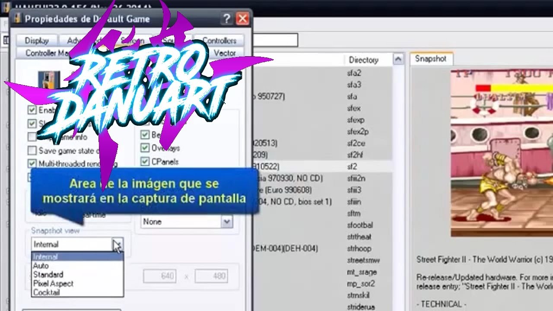Select the Snapshot tab in MAMEUI window

point(431,59)
